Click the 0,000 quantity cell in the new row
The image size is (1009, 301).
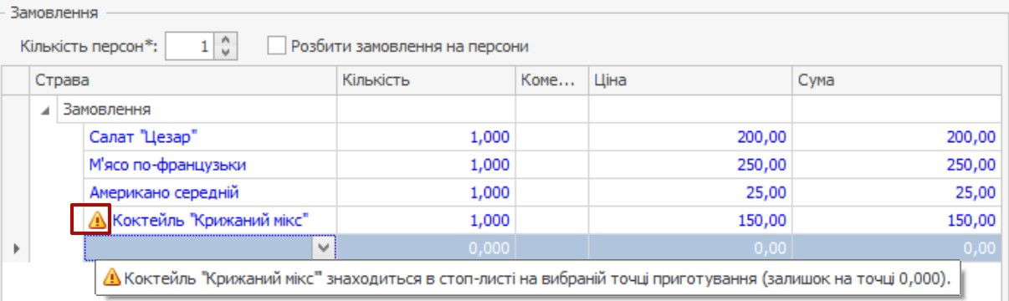(426, 247)
